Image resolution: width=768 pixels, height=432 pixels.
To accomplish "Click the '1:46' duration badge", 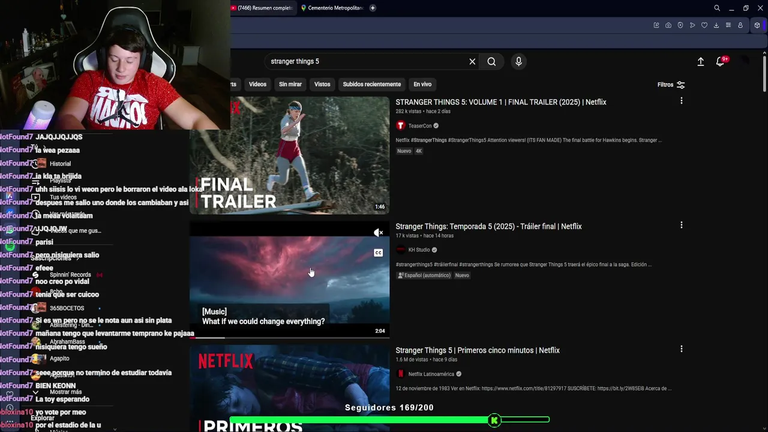I will tap(380, 207).
